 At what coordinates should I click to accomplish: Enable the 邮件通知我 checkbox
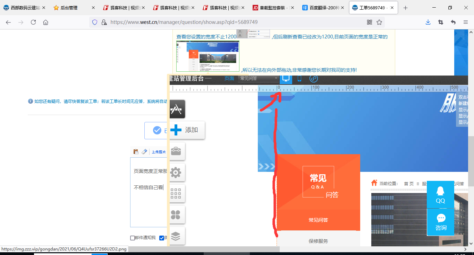[133, 238]
